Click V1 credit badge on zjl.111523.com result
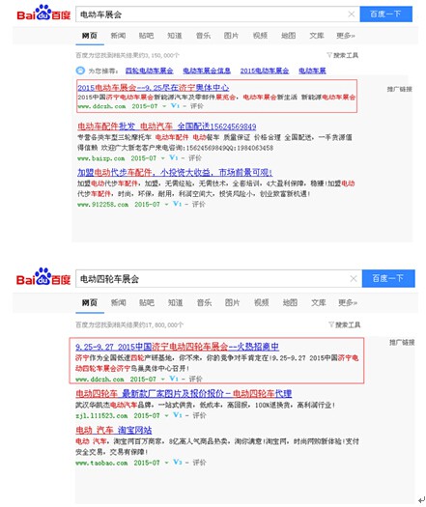 [177, 414]
